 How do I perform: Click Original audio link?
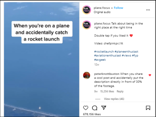coord(102,12)
